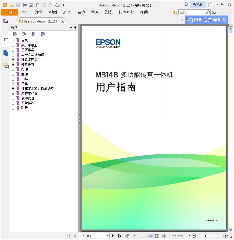Go to next page arrow
This screenshot has width=234, height=240.
[x=113, y=236]
